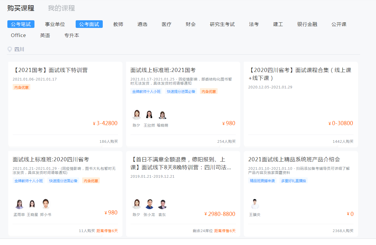
Task: Select the 银行金融 category
Action: [307, 24]
